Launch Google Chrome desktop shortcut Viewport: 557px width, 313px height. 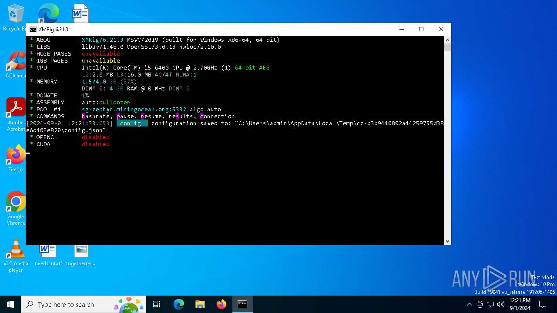(16, 208)
